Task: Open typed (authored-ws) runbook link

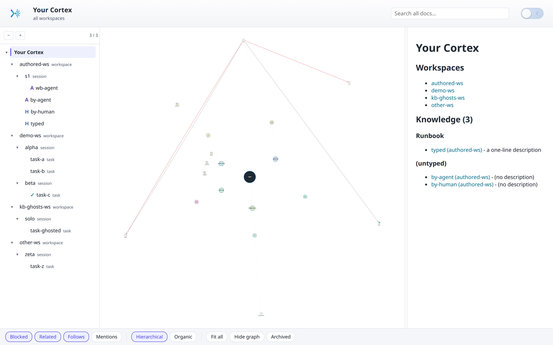Action: (x=457, y=150)
